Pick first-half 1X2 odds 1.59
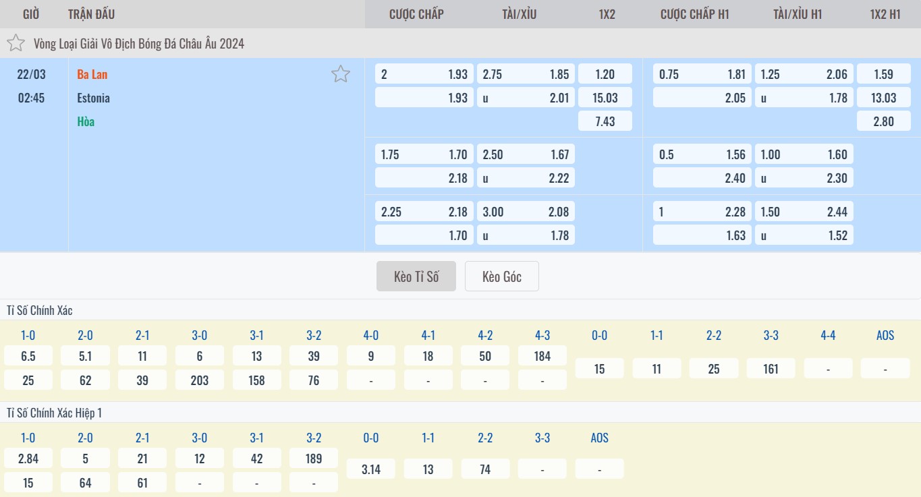The height and width of the screenshot is (497, 921). point(883,74)
